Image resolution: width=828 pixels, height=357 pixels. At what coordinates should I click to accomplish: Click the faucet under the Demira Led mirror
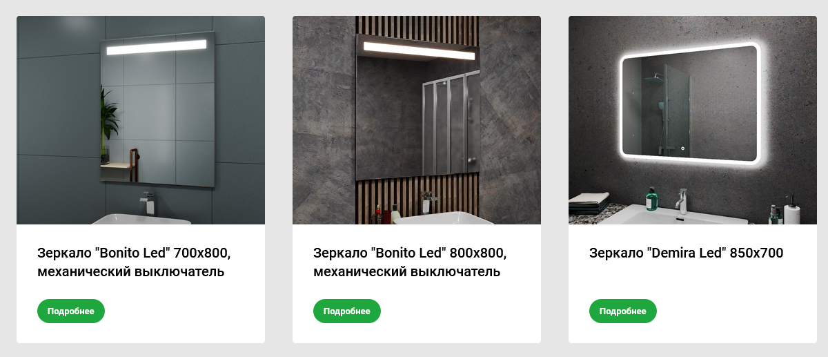tap(680, 201)
